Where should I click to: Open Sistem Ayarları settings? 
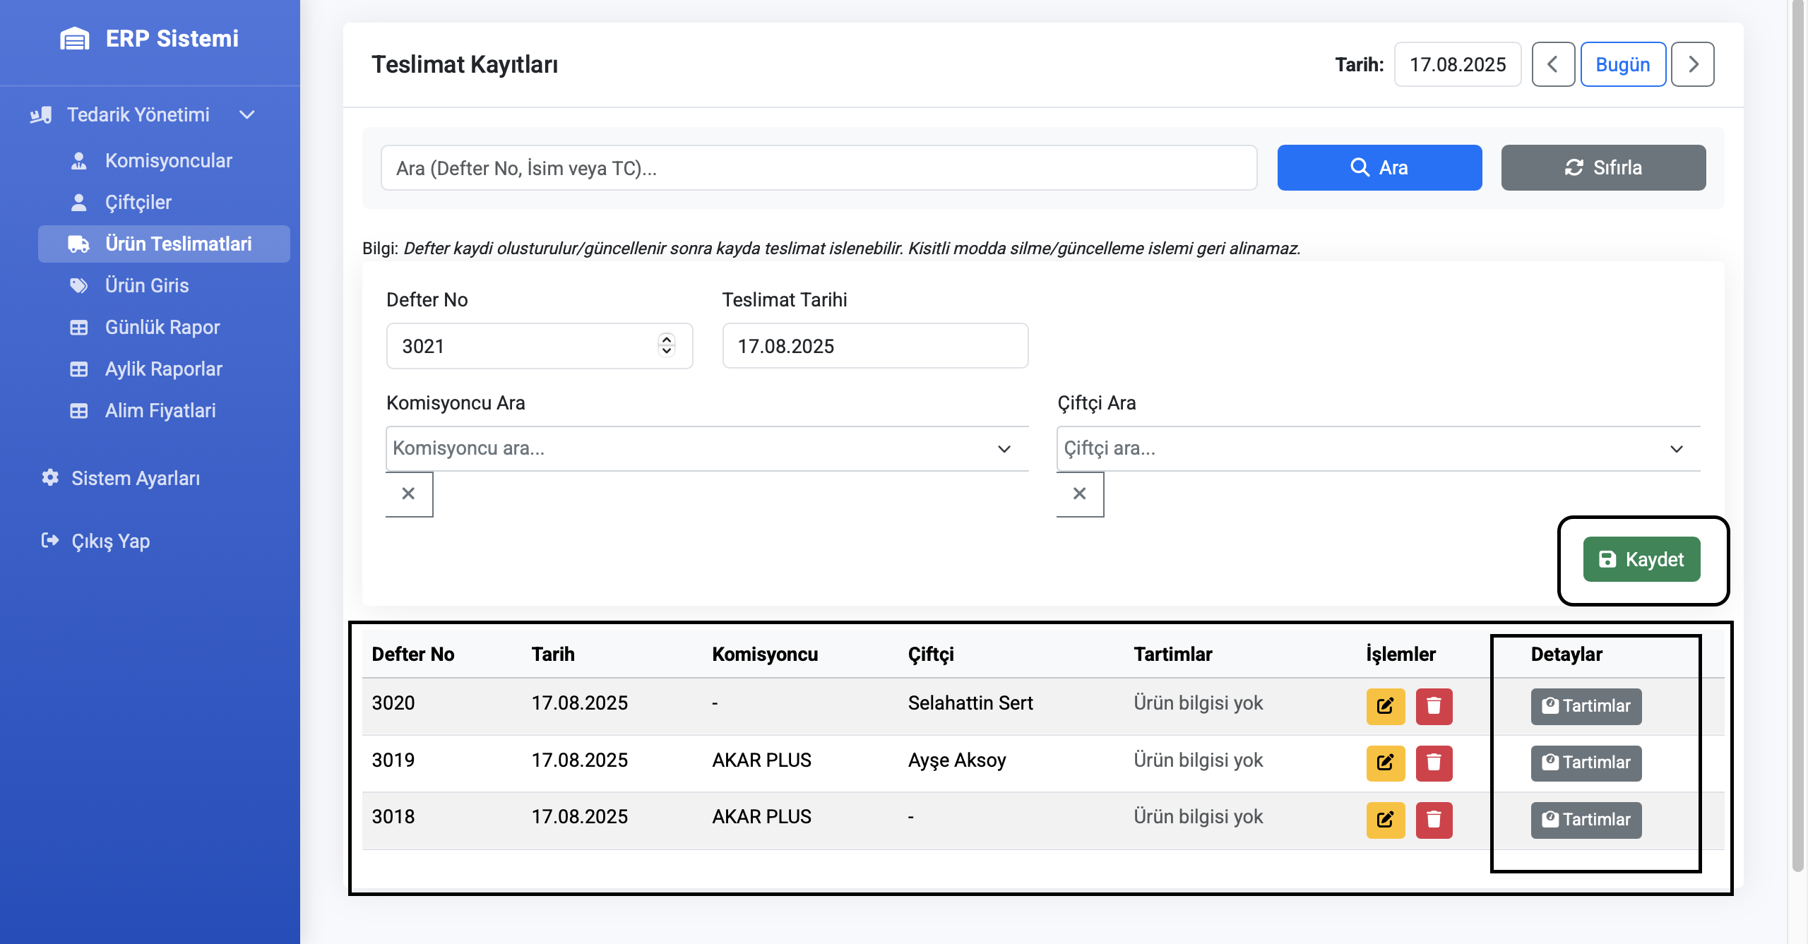click(x=136, y=478)
